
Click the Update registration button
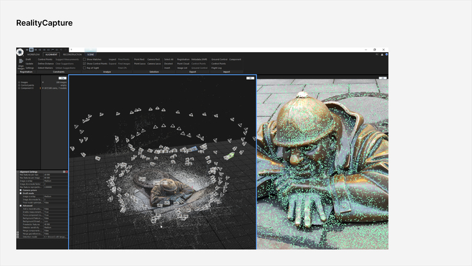tap(29, 64)
